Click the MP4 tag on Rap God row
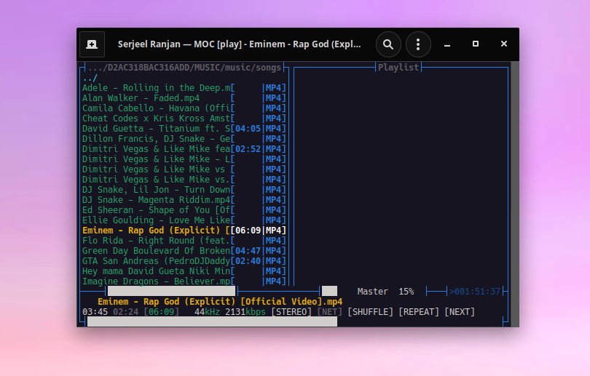This screenshot has height=376, width=590. click(274, 231)
